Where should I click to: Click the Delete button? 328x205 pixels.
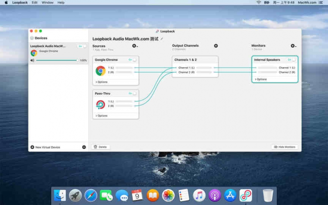tap(100, 147)
